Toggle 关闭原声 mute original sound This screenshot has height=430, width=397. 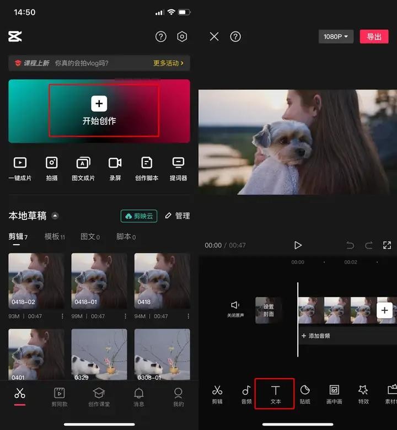235,309
